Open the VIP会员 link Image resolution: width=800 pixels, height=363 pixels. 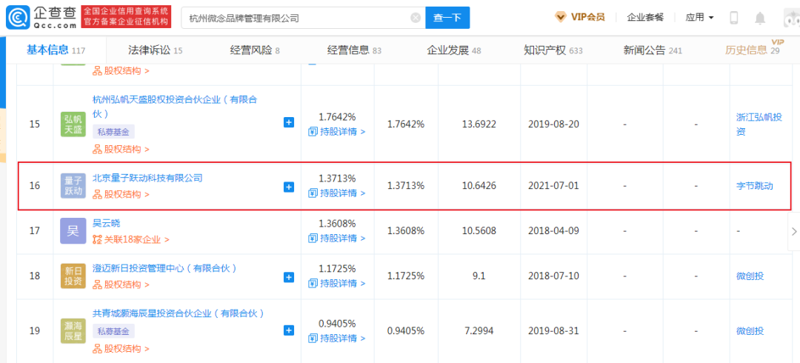click(x=587, y=17)
